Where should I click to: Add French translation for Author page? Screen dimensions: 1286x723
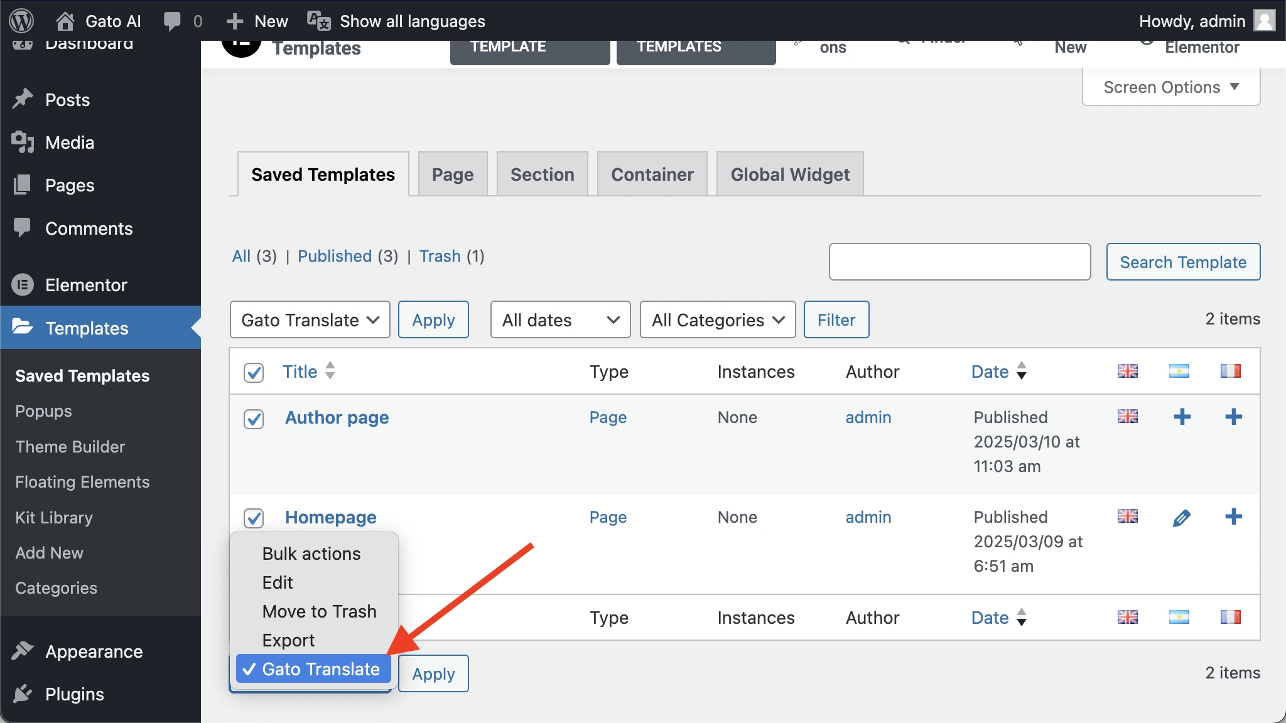[x=1233, y=417]
